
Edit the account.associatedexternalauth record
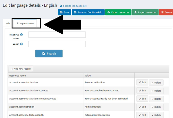142,115
